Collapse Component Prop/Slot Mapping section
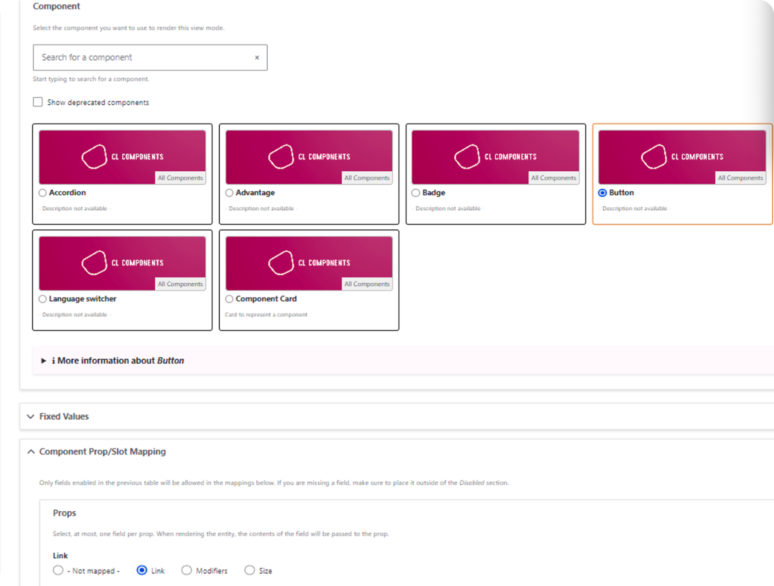The width and height of the screenshot is (774, 586). pos(102,452)
